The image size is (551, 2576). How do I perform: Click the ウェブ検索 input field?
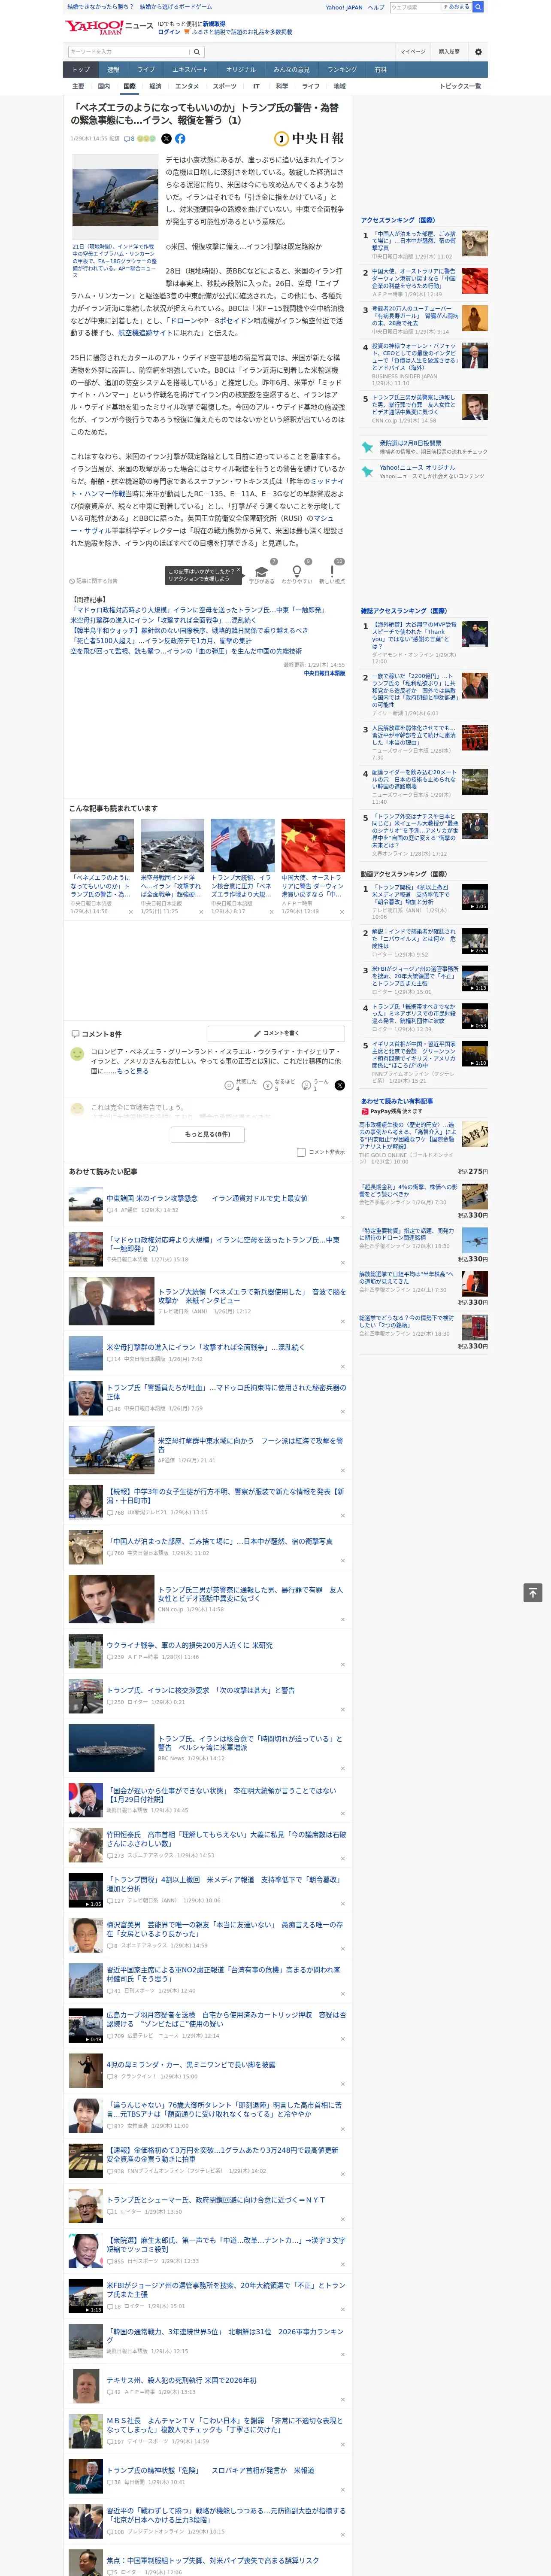[416, 7]
